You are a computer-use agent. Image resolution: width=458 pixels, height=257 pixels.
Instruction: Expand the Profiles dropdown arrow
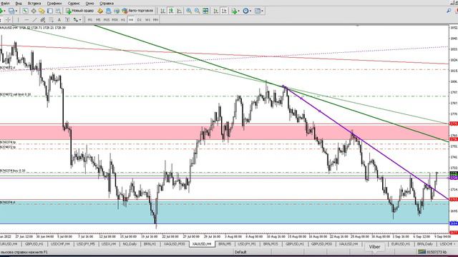[16, 11]
